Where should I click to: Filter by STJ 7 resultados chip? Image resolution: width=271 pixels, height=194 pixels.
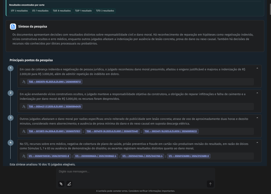click(x=40, y=11)
